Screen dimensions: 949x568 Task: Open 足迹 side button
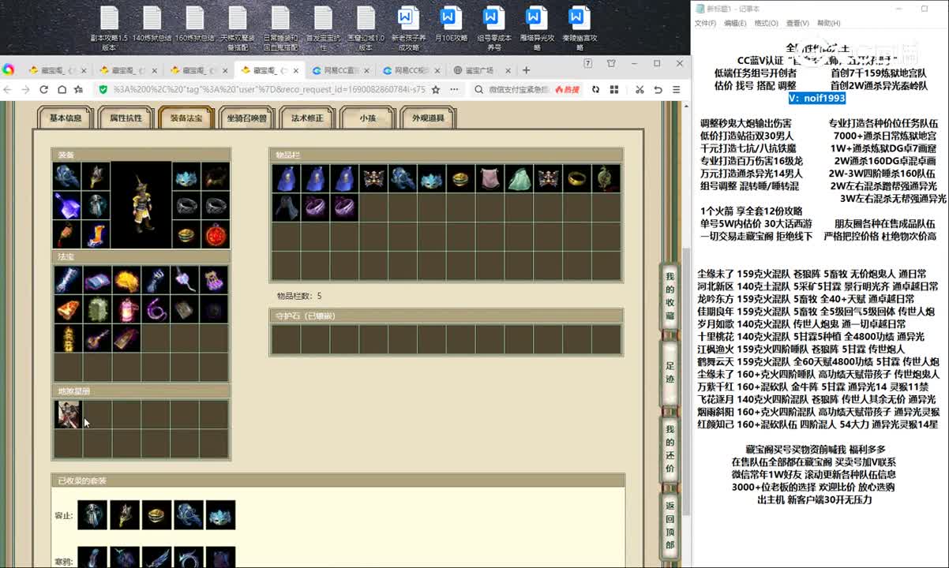(x=670, y=372)
